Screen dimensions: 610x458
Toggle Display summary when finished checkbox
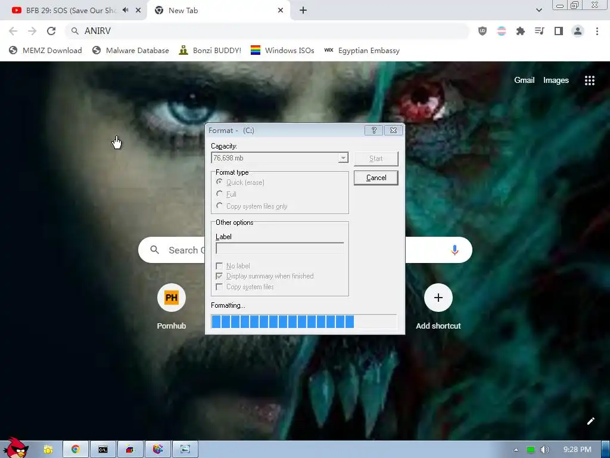[219, 276]
